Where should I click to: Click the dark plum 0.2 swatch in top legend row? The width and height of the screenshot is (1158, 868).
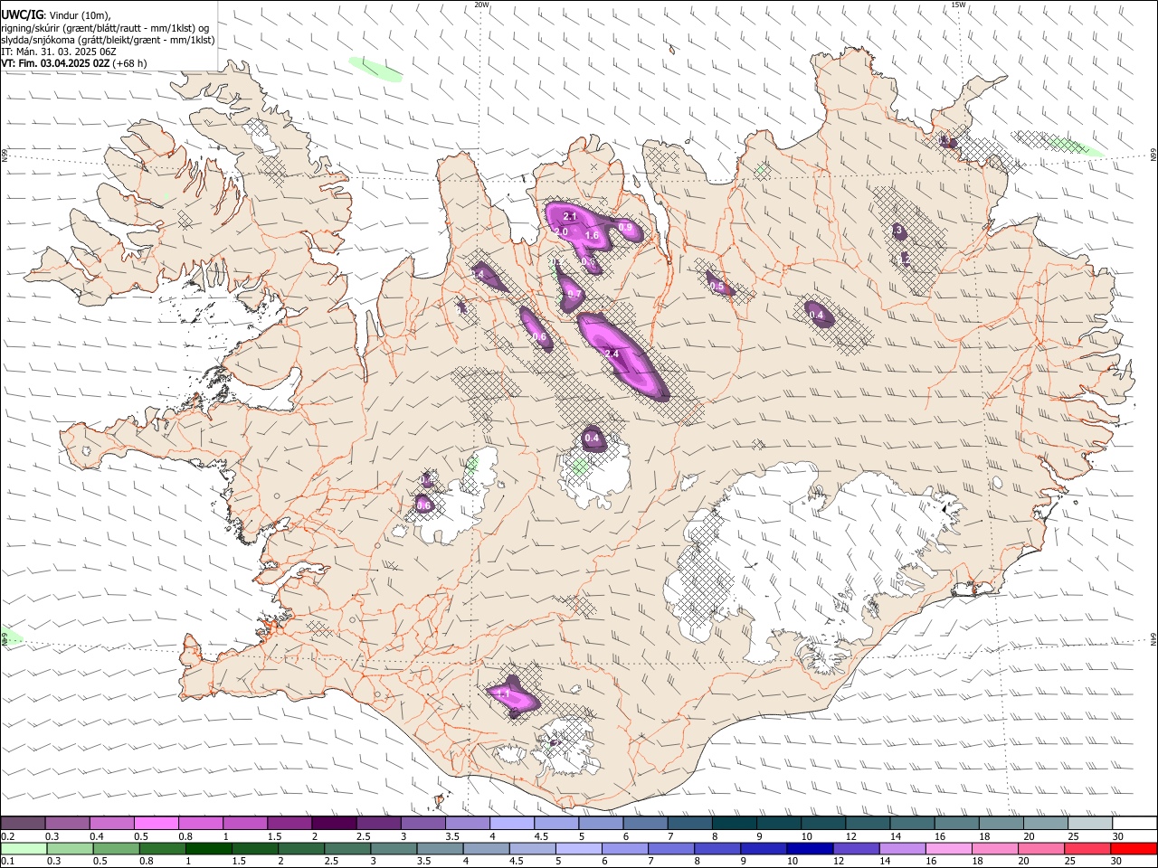point(23,823)
